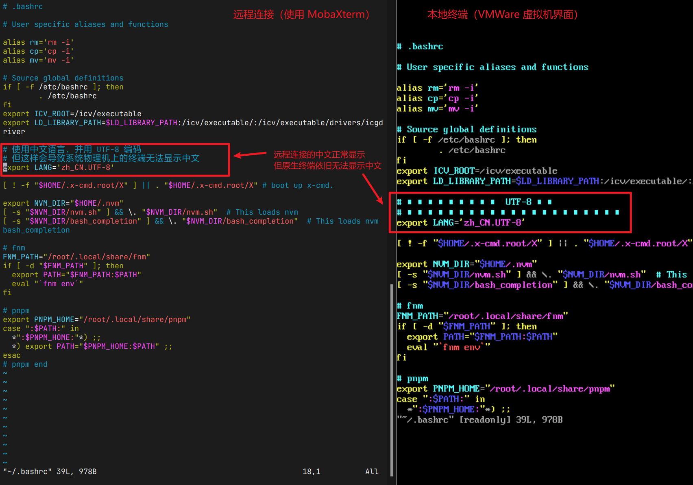Click '# fnm' comment in MobaXterm pane
The image size is (693, 485).
point(14,248)
